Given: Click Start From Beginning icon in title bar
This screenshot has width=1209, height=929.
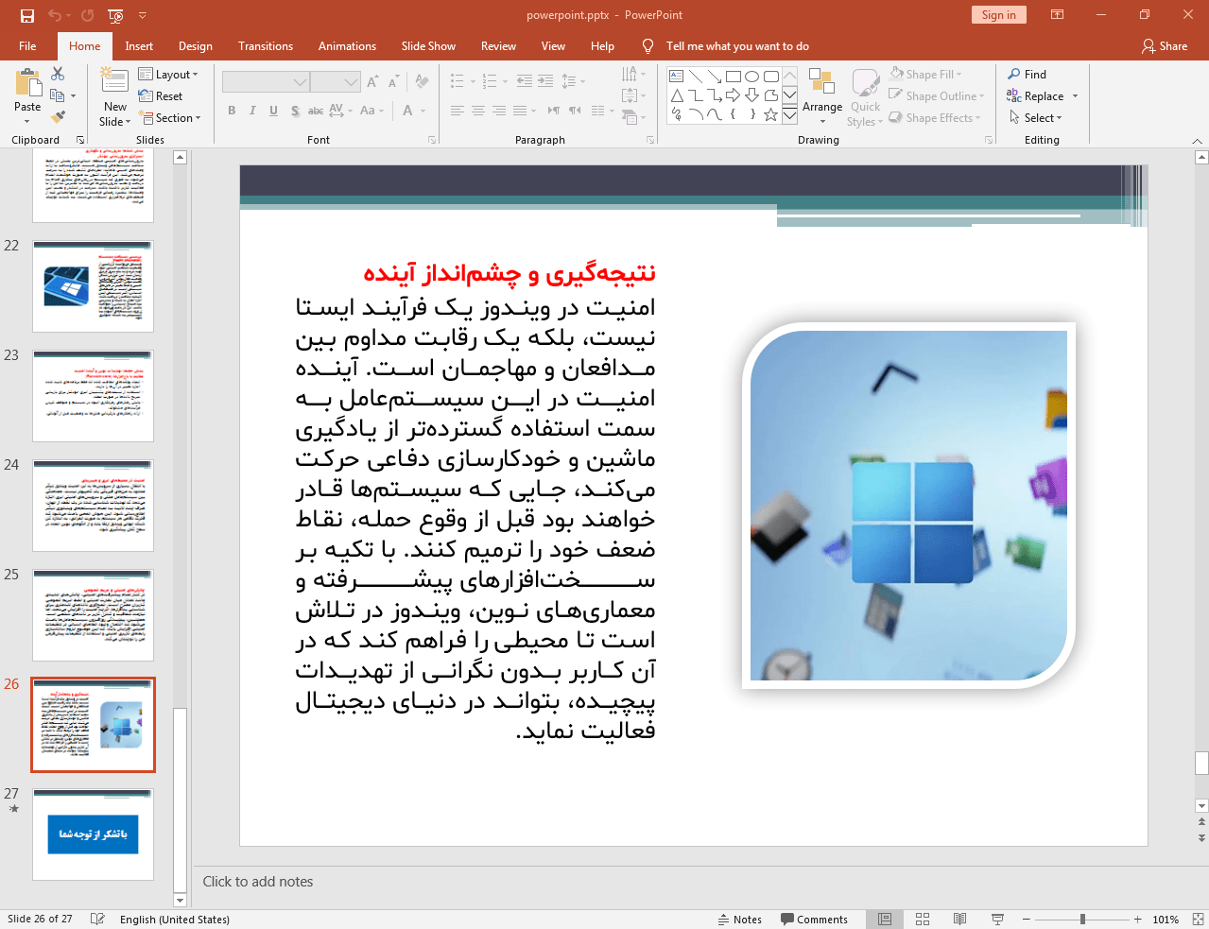Looking at the screenshot, I should pos(115,15).
